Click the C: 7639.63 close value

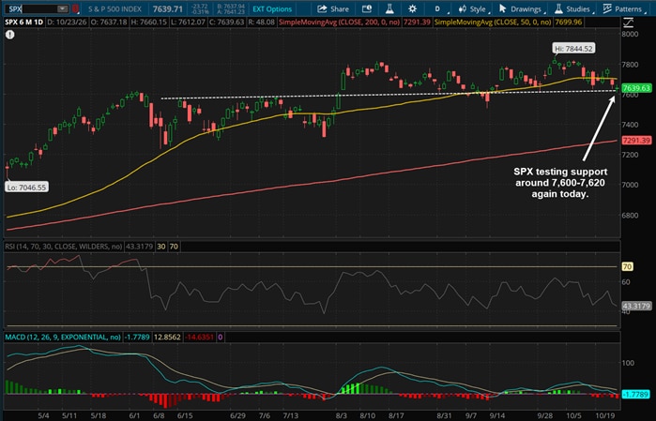tap(226, 22)
